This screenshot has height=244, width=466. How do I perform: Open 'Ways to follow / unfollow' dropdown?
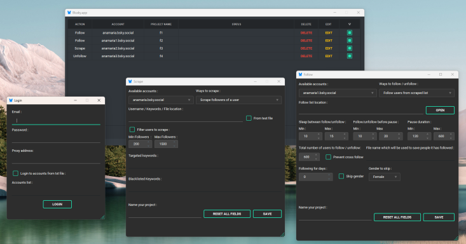click(416, 93)
